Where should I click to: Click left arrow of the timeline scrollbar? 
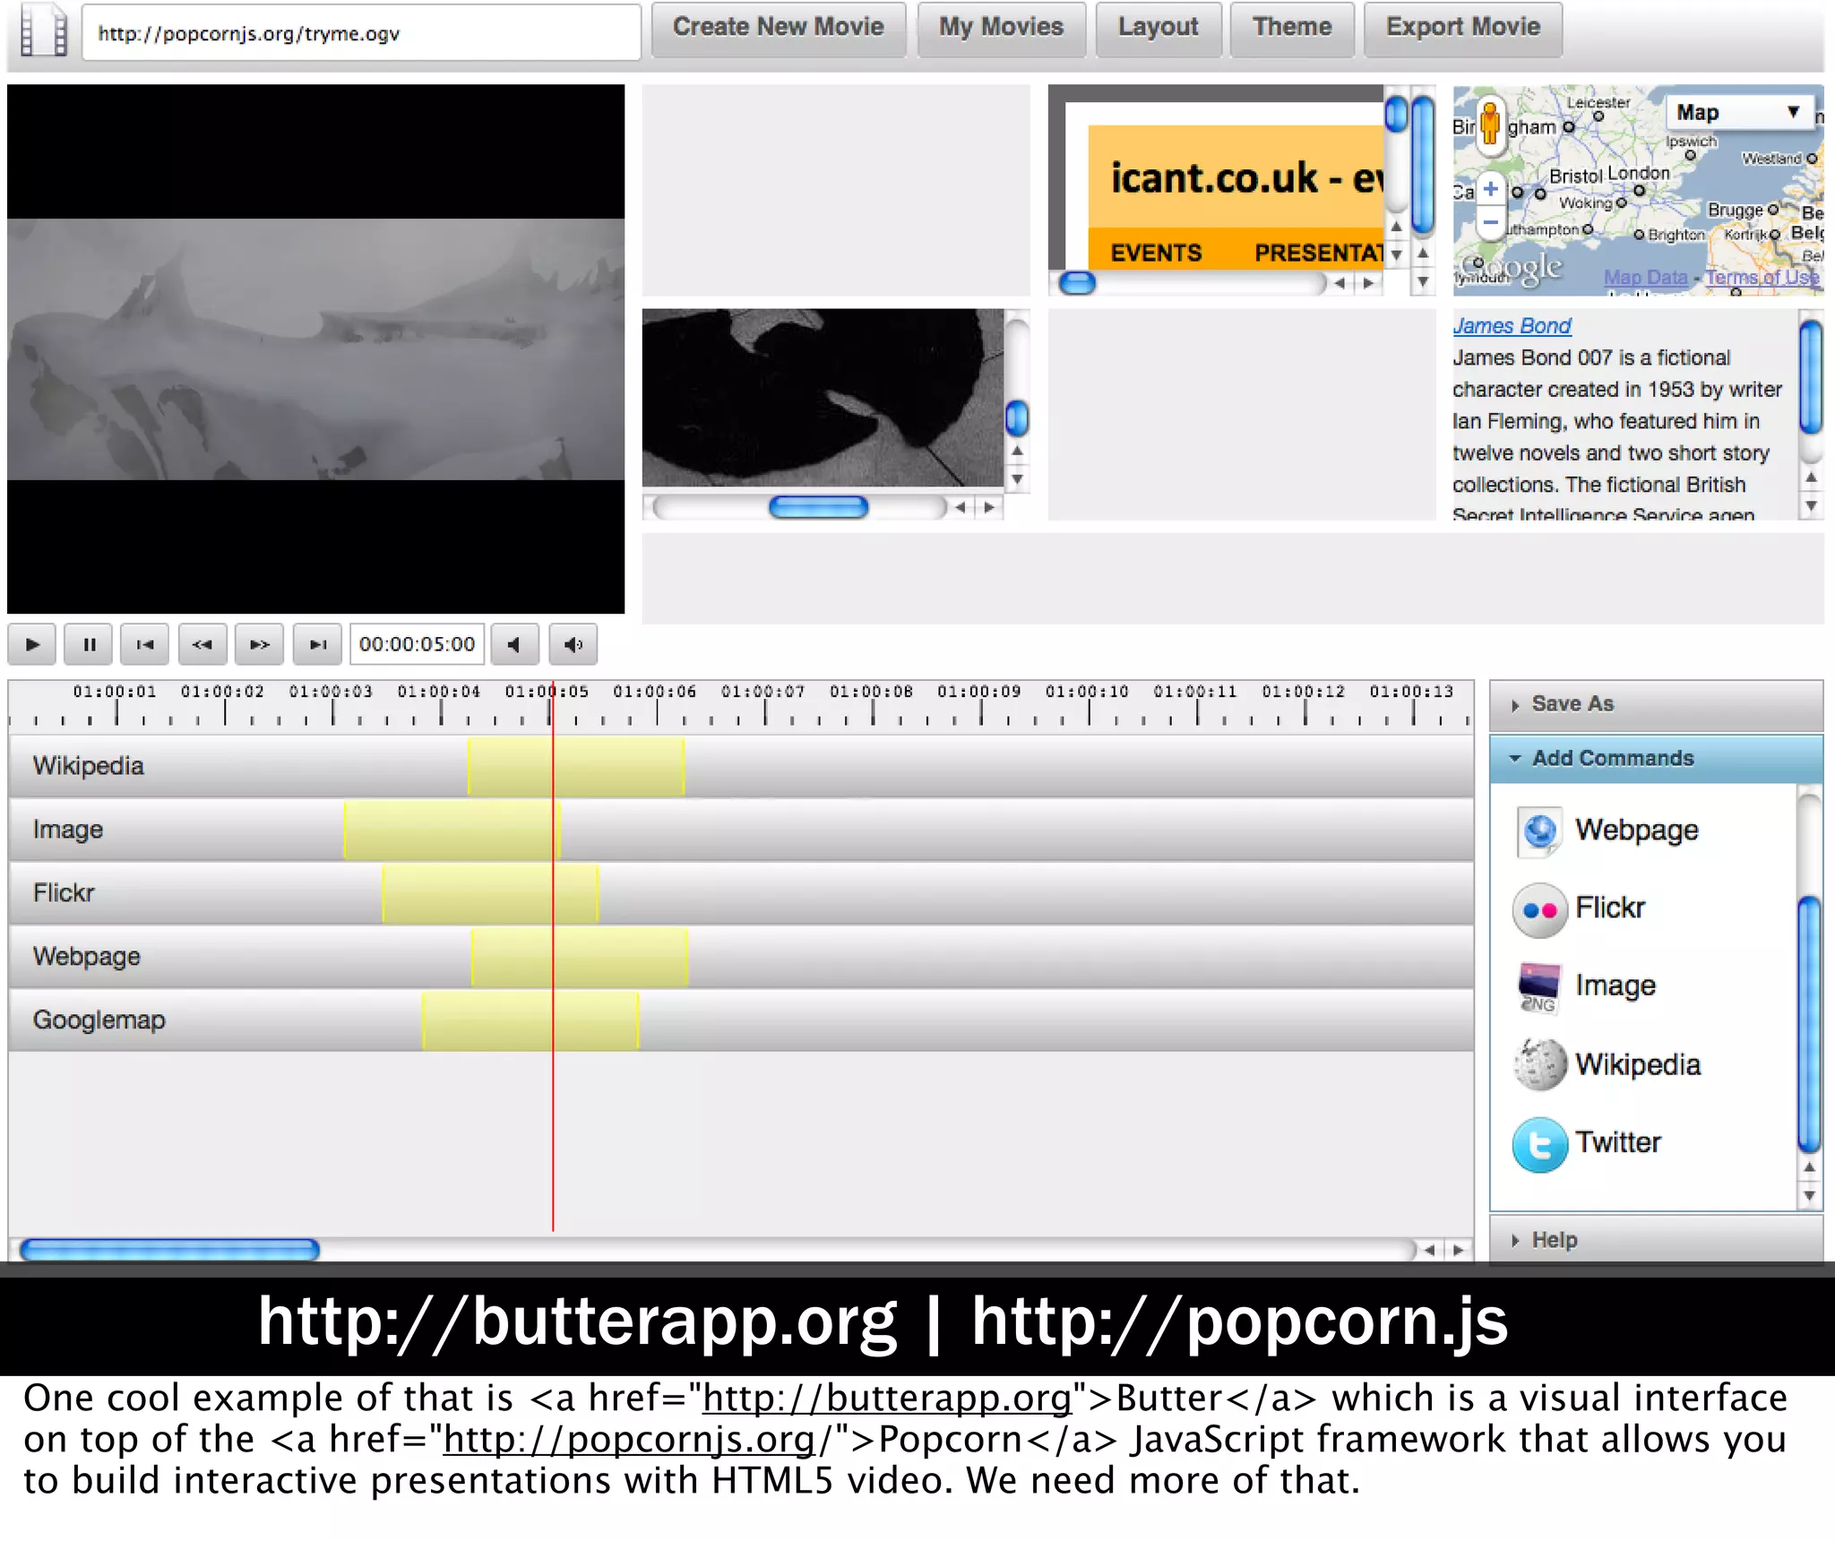[1430, 1249]
